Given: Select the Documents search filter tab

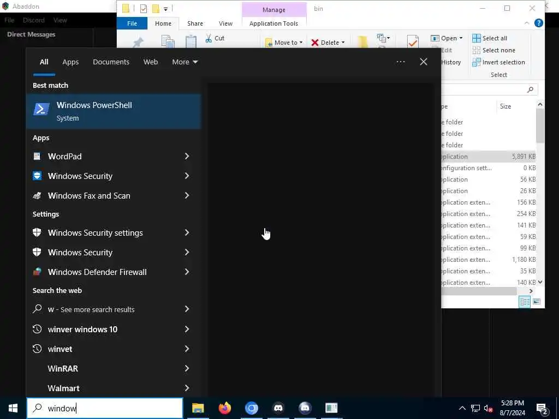Looking at the screenshot, I should tap(111, 62).
